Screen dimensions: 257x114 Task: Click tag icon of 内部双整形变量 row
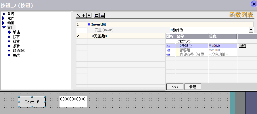[168, 55]
